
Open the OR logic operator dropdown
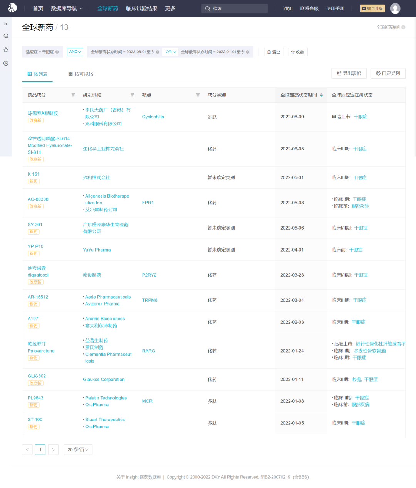171,52
